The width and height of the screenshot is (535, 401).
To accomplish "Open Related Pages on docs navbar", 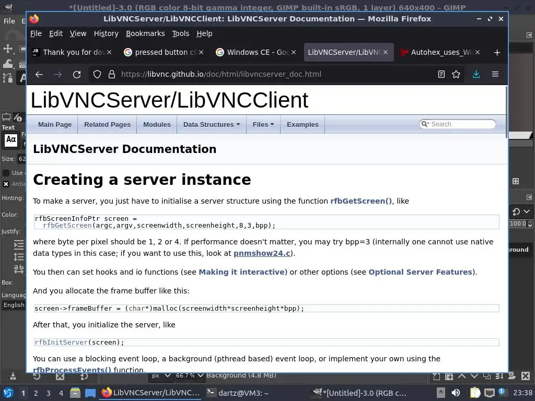I will tap(107, 124).
